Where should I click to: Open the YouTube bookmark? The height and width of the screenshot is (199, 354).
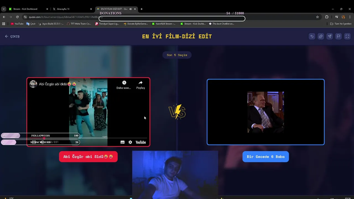click(x=17, y=24)
